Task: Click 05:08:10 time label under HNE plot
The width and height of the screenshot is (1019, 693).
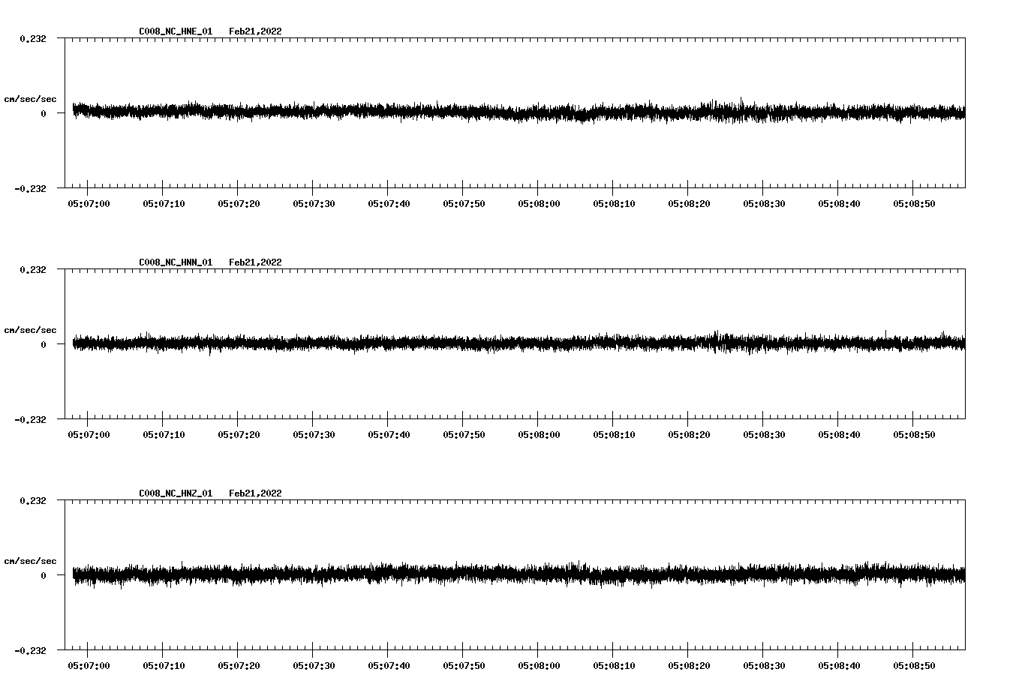Action: coord(614,204)
